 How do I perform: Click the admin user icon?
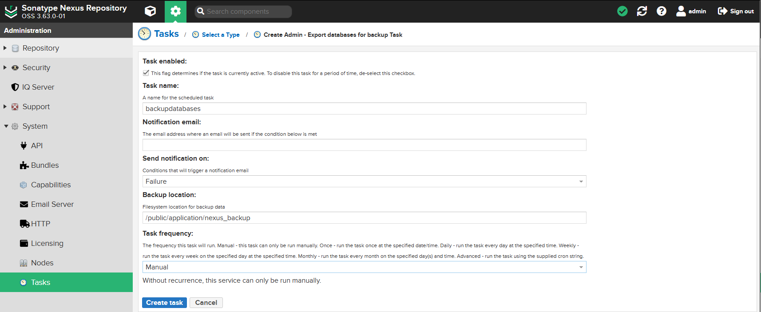681,11
